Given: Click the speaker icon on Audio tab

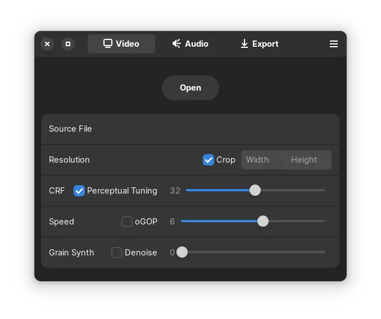Looking at the screenshot, I should coord(176,44).
